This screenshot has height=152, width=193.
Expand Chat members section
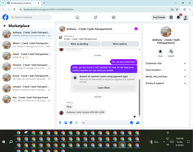pyautogui.click(x=166, y=70)
